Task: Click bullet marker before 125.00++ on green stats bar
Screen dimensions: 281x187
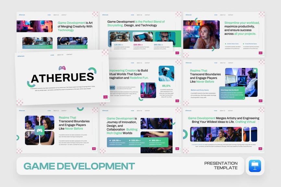Action: pyautogui.click(x=110, y=140)
